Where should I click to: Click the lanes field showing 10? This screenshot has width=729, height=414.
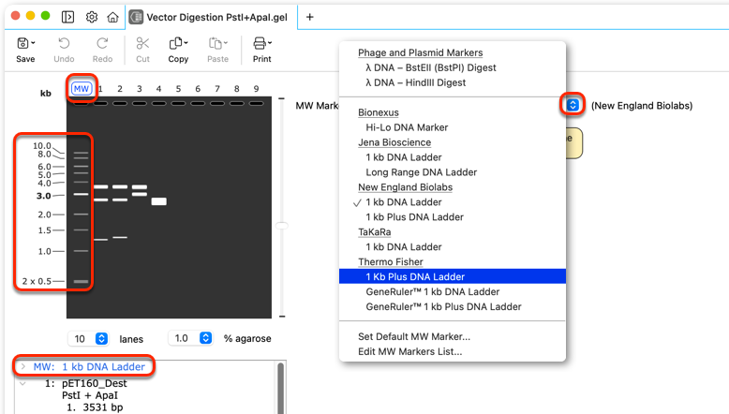point(82,339)
